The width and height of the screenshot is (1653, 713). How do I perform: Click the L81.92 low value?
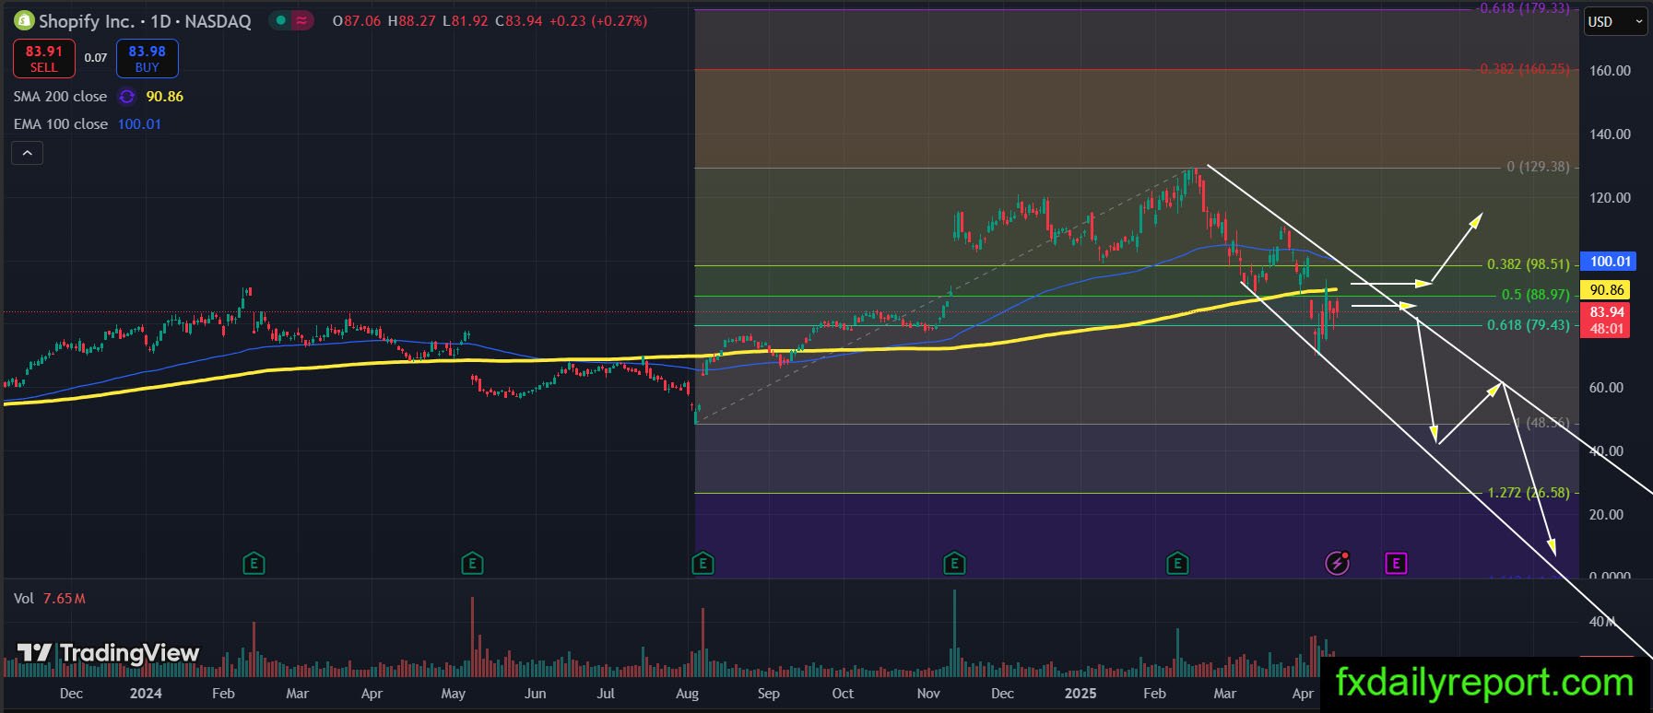pyautogui.click(x=466, y=21)
